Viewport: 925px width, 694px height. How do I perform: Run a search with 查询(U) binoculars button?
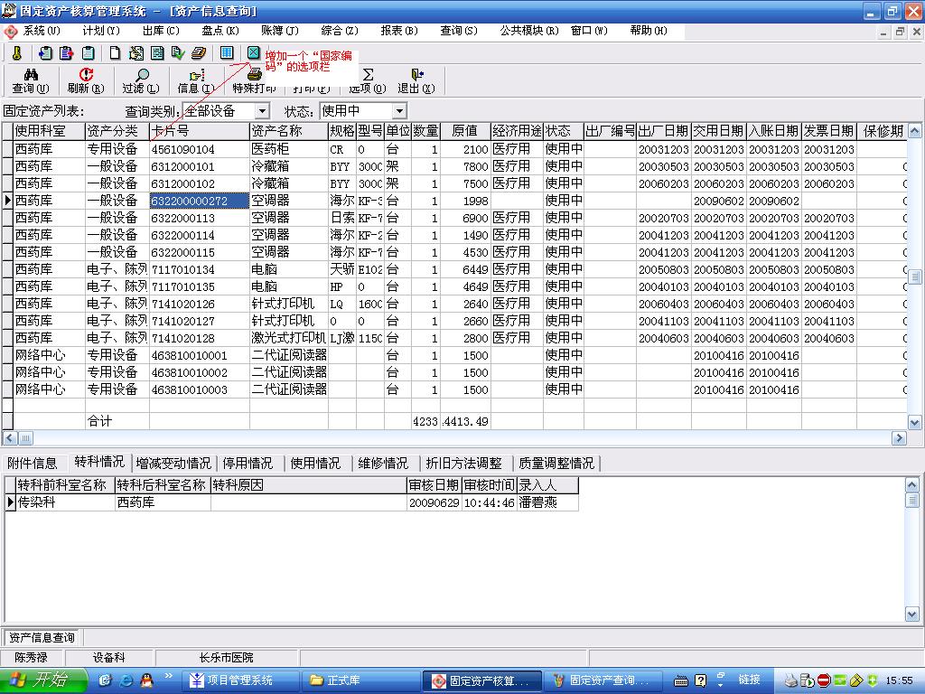pyautogui.click(x=31, y=80)
